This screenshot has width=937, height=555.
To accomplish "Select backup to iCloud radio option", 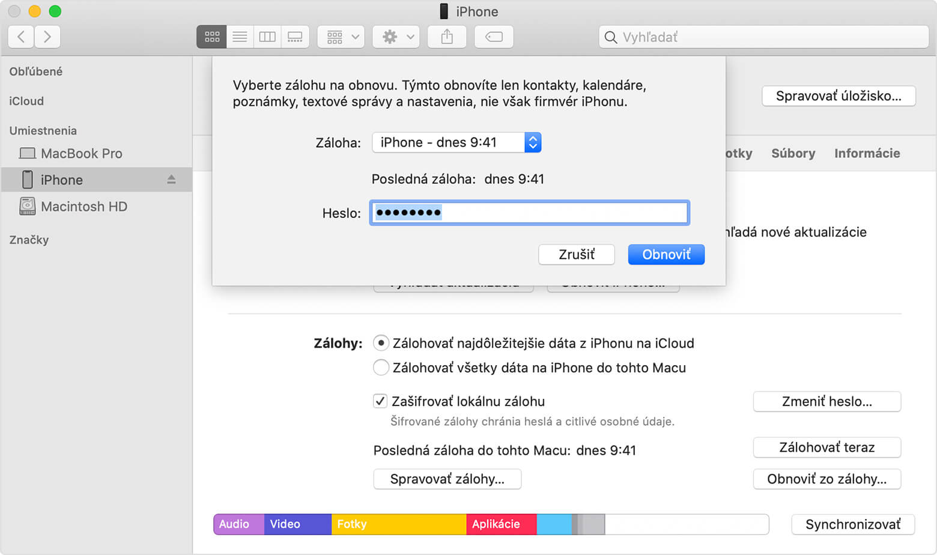I will (381, 343).
